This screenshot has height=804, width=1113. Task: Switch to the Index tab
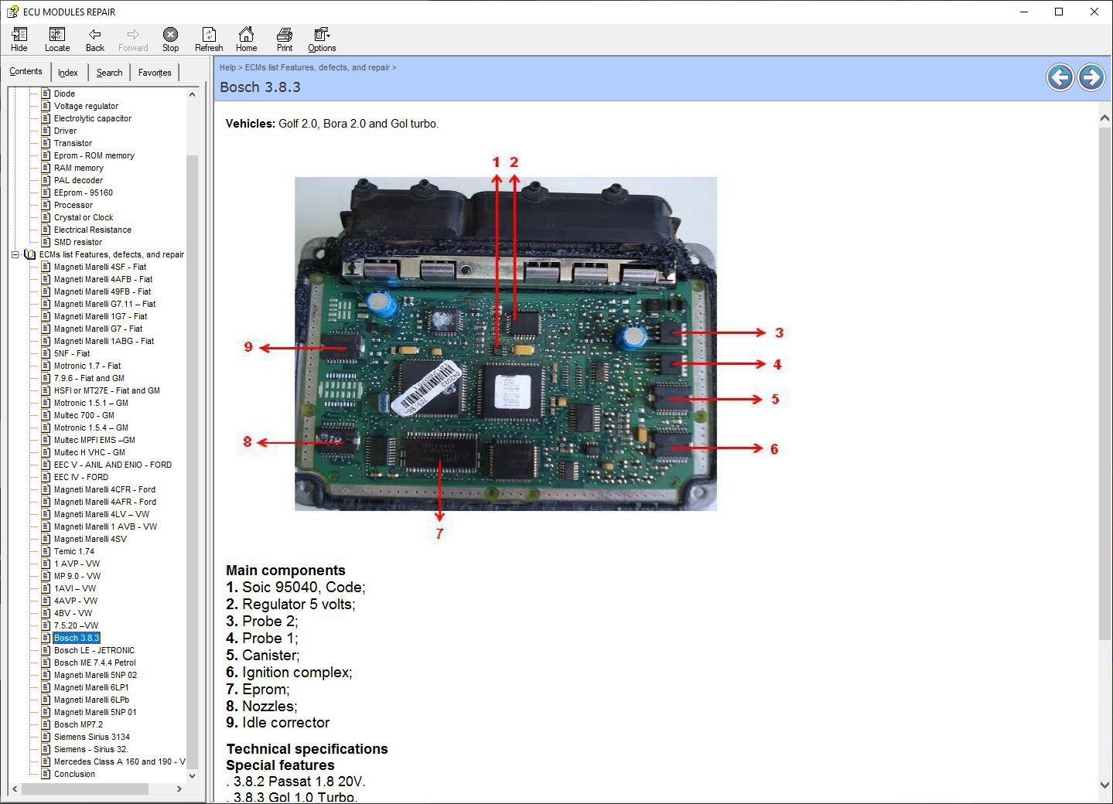(68, 73)
